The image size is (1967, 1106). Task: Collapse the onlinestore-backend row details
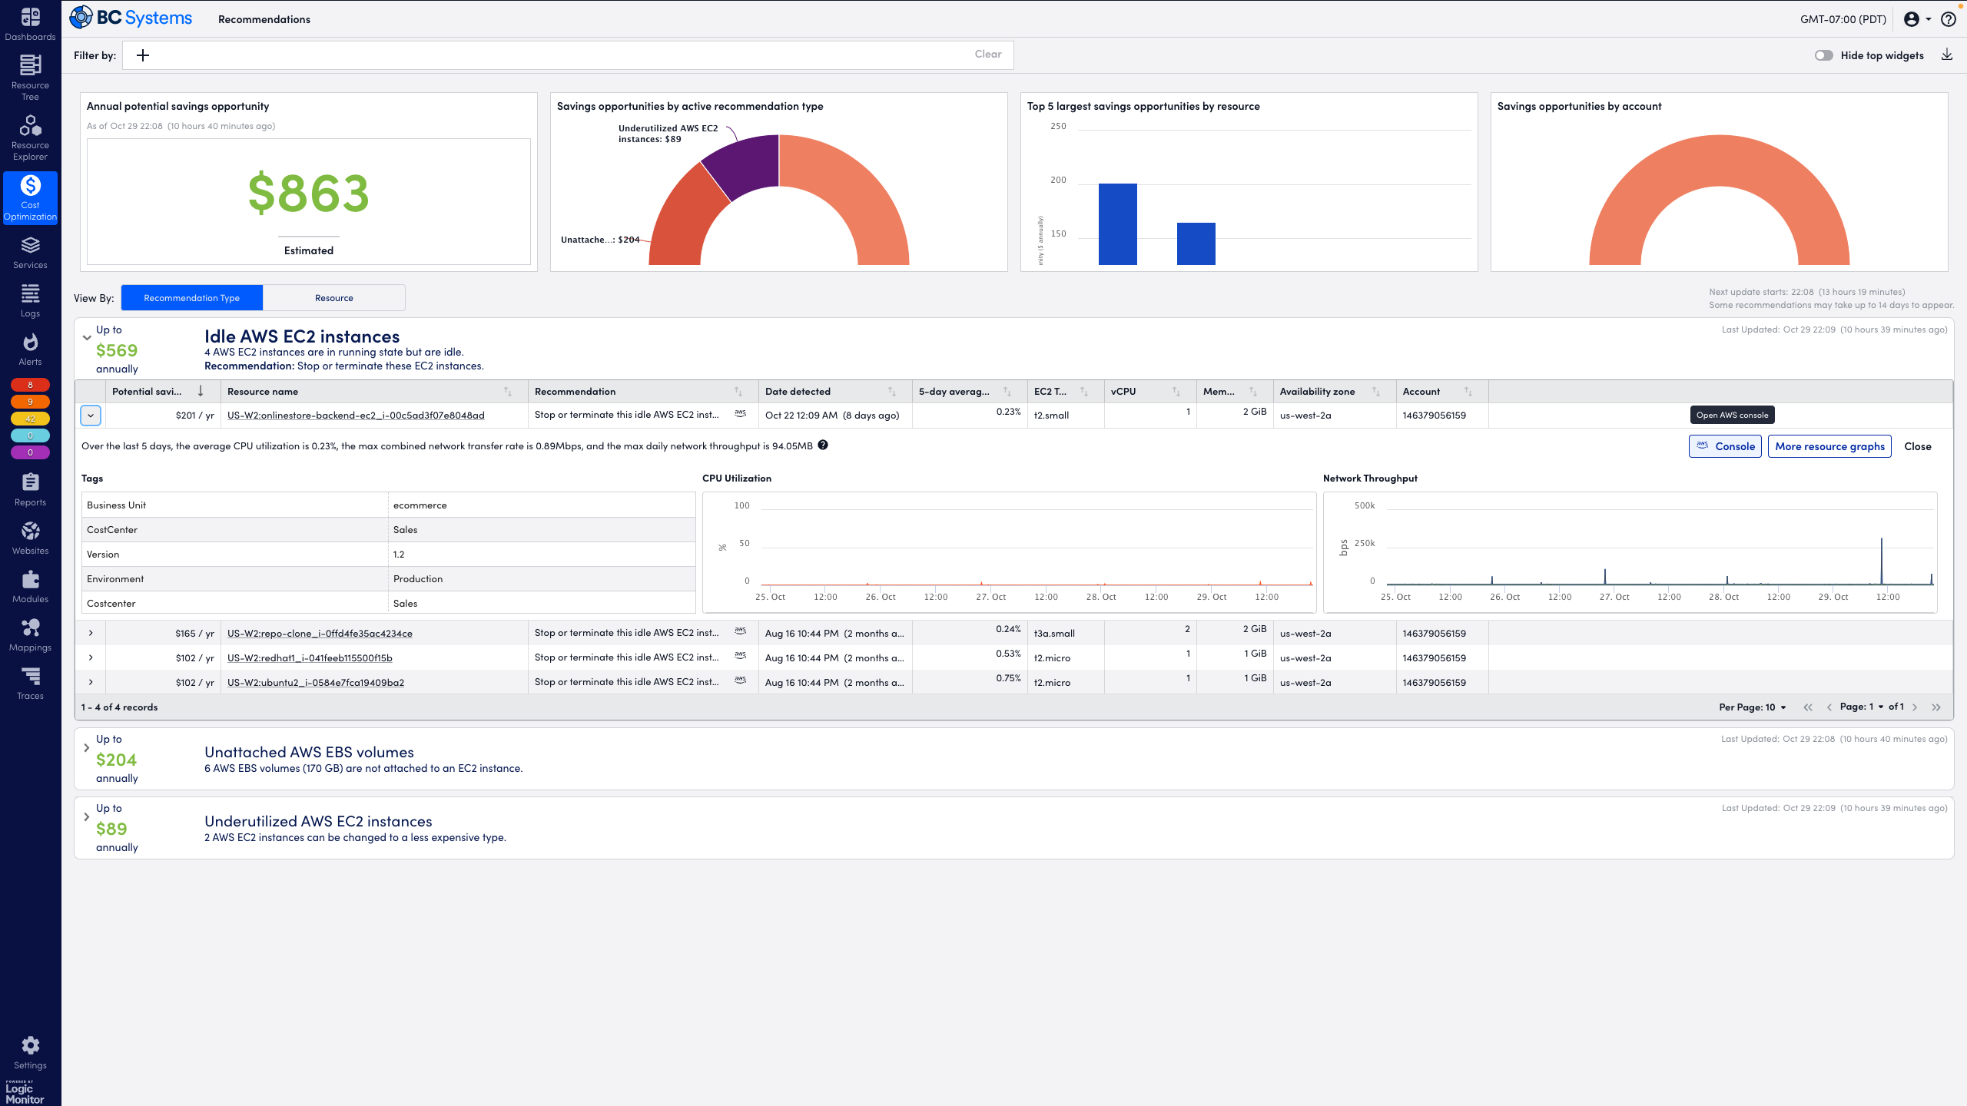click(x=91, y=416)
